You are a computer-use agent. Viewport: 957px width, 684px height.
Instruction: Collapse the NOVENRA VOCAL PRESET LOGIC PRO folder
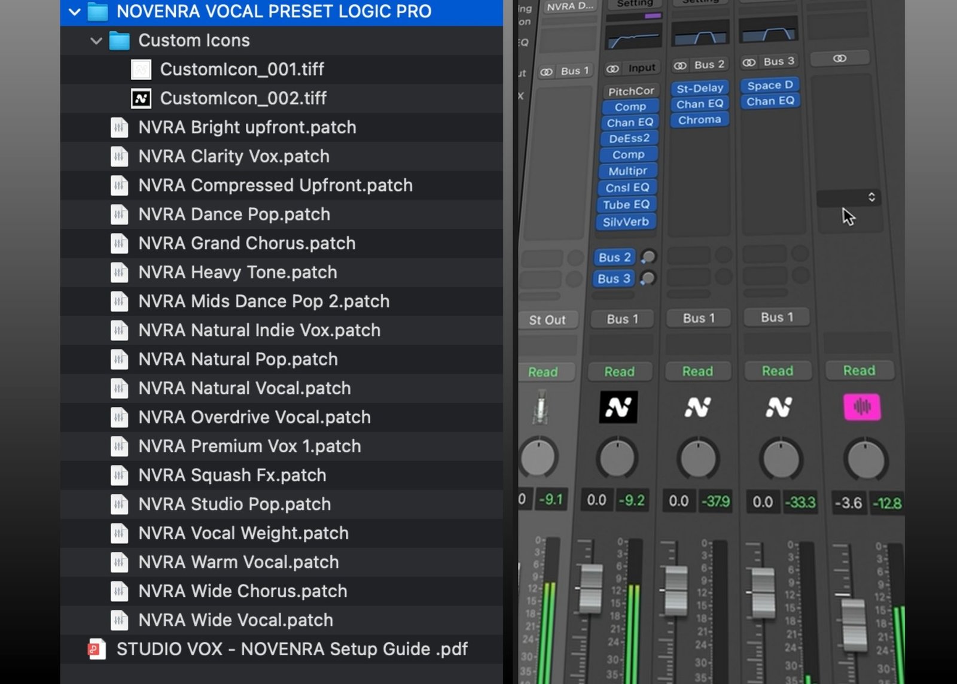tap(75, 11)
